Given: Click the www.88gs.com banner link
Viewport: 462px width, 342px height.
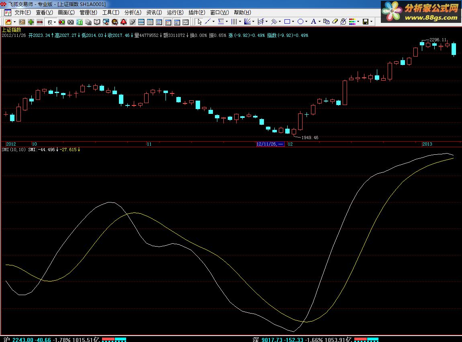Looking at the screenshot, I should coord(431,18).
